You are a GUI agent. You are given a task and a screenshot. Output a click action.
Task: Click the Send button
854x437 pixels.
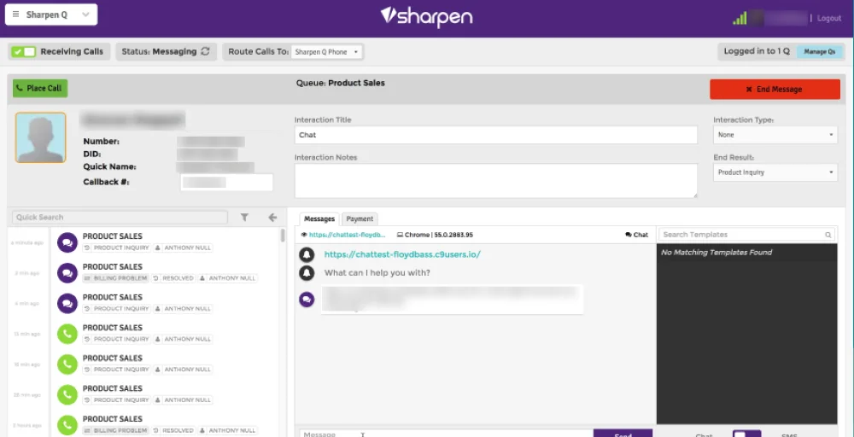(623, 434)
